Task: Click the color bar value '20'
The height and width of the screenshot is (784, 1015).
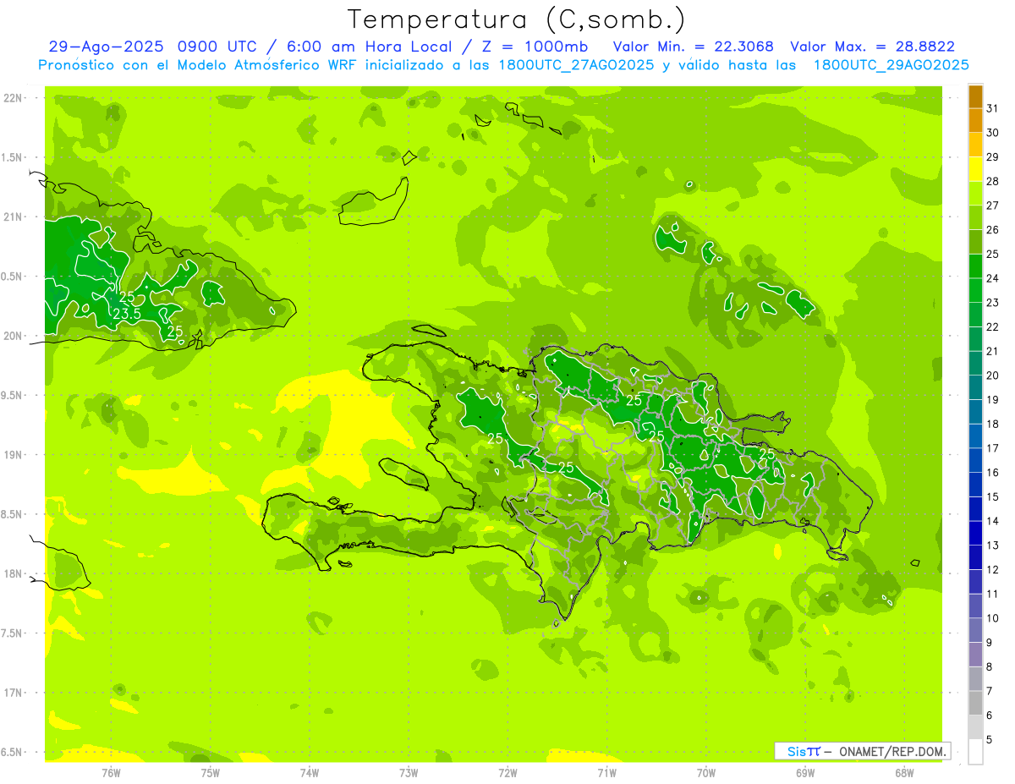Action: (993, 376)
